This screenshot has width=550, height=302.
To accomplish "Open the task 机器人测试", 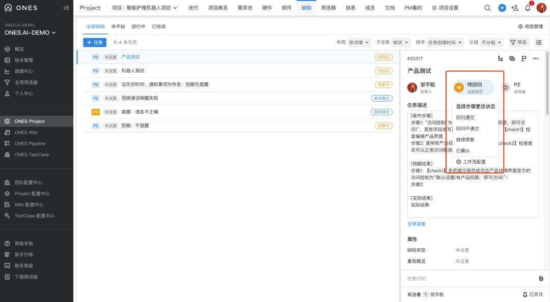I will tap(133, 71).
